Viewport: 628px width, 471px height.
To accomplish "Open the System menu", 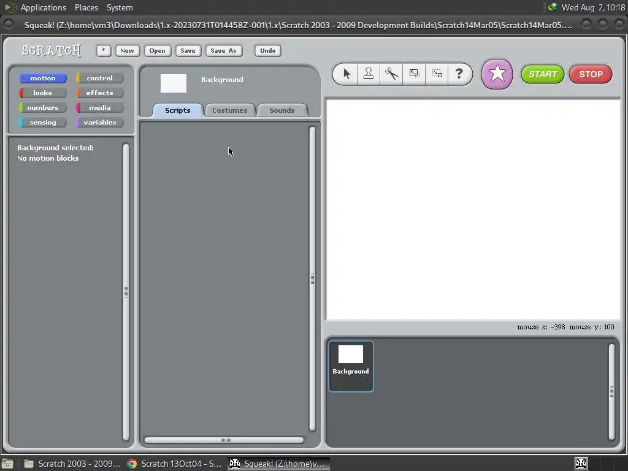I will [x=120, y=7].
